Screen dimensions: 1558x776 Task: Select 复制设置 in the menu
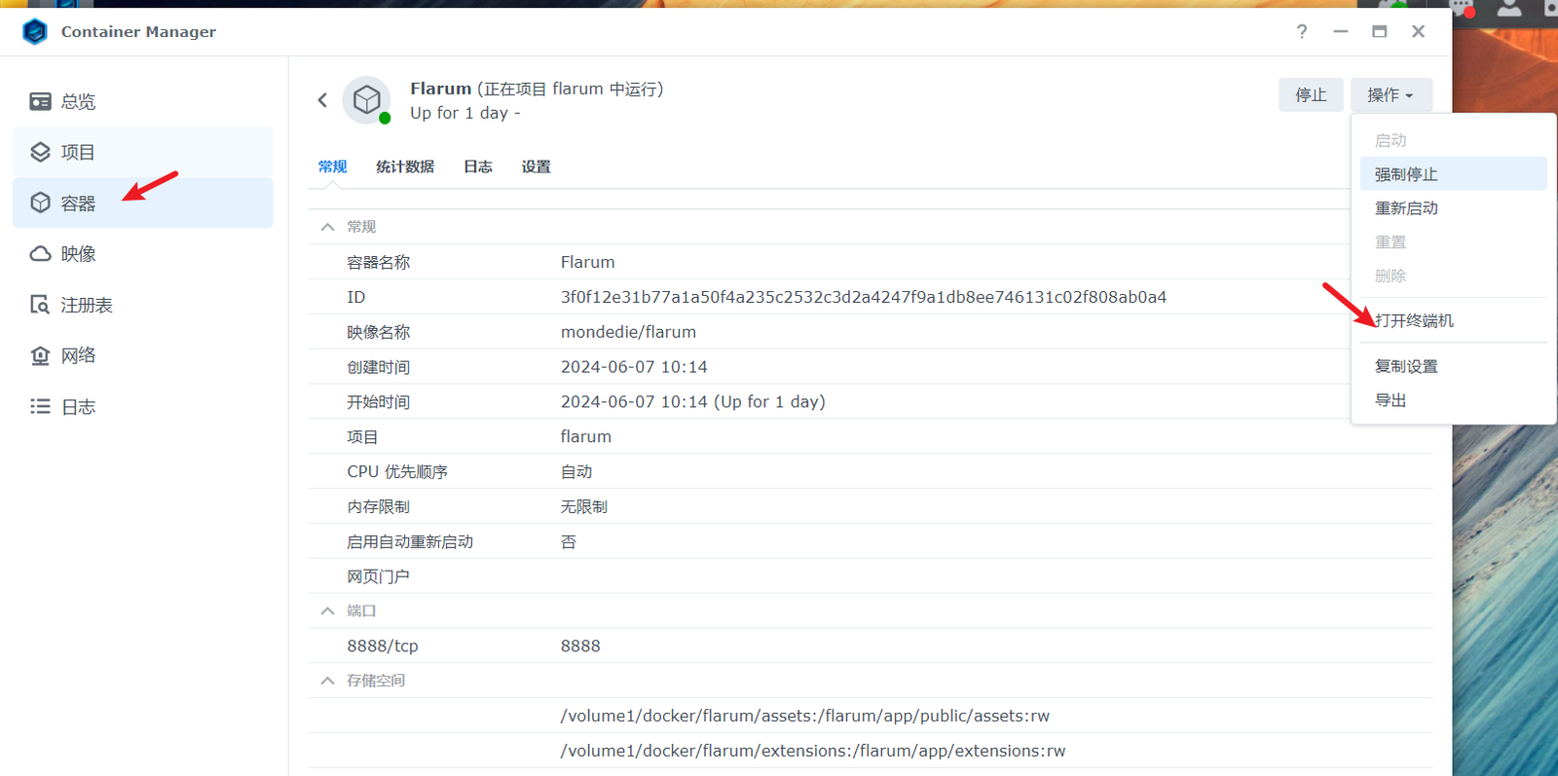[1453, 366]
